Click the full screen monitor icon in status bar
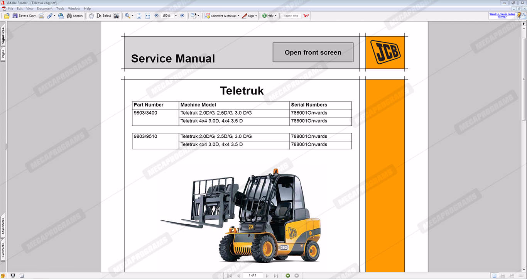Image resolution: width=527 pixels, height=279 pixels. tap(13, 276)
